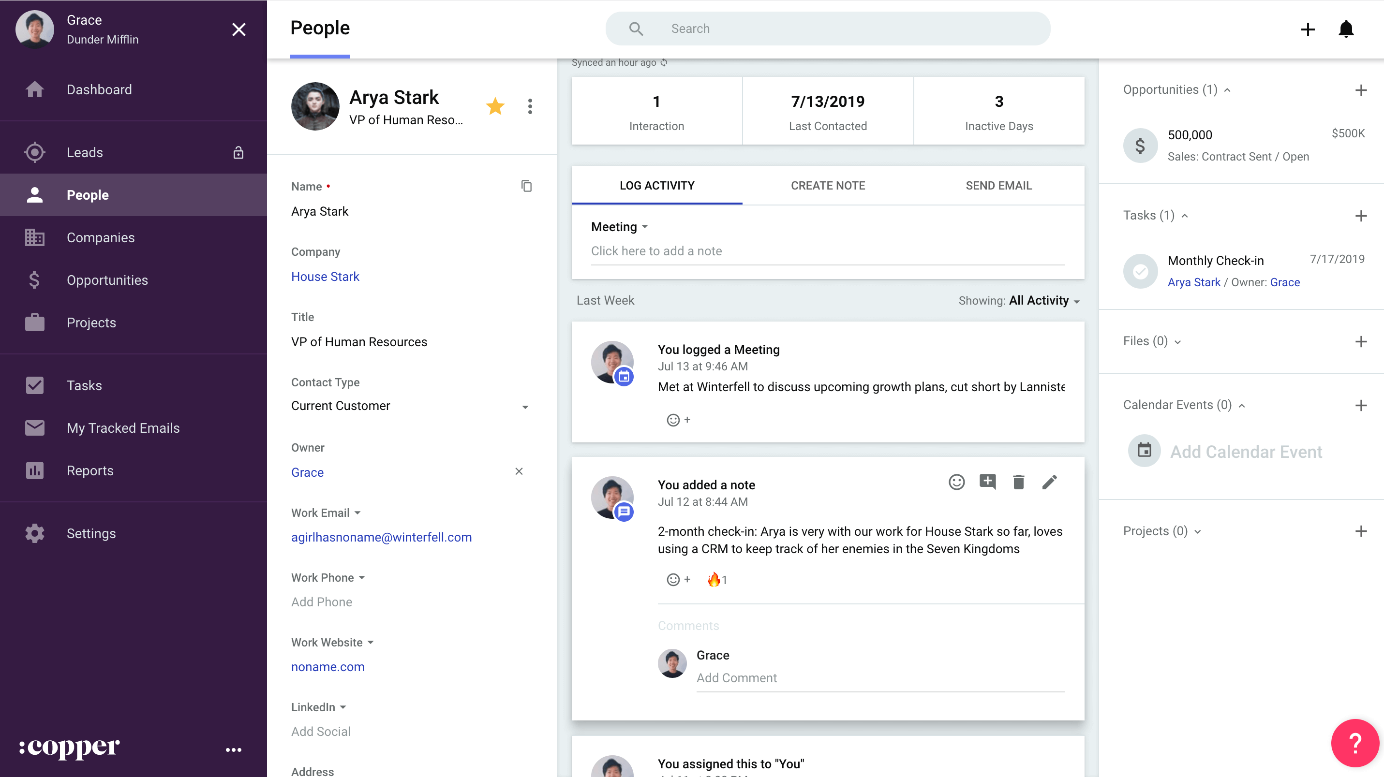Add a new opportunity with plus icon
1384x777 pixels.
[x=1361, y=89]
